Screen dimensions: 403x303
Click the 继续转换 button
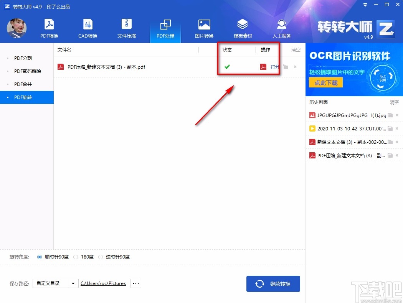[x=273, y=284]
